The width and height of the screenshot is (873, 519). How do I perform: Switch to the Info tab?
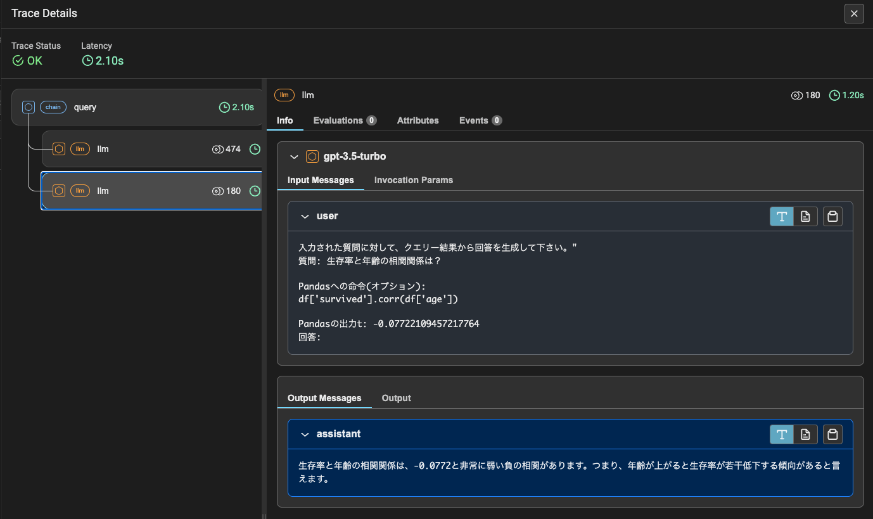(285, 120)
